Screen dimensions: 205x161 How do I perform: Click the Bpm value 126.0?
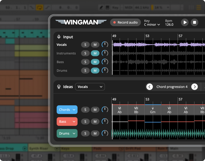pyautogui.click(x=169, y=24)
